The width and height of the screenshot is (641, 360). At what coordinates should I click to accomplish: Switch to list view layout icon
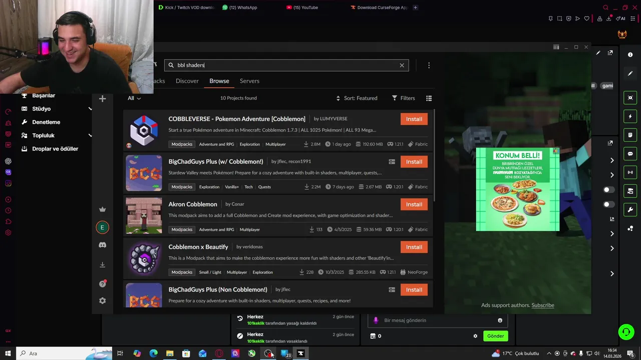pos(429,98)
